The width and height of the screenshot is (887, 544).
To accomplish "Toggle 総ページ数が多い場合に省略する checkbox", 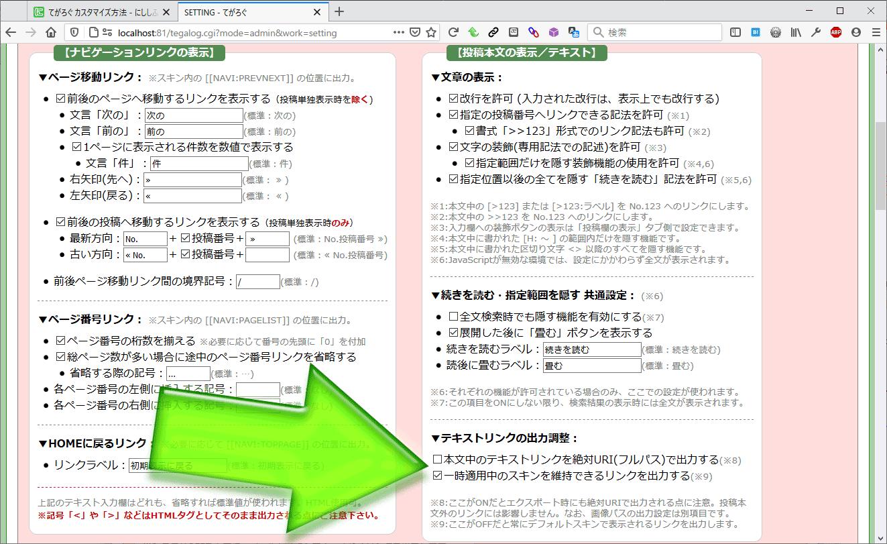I will click(x=60, y=357).
